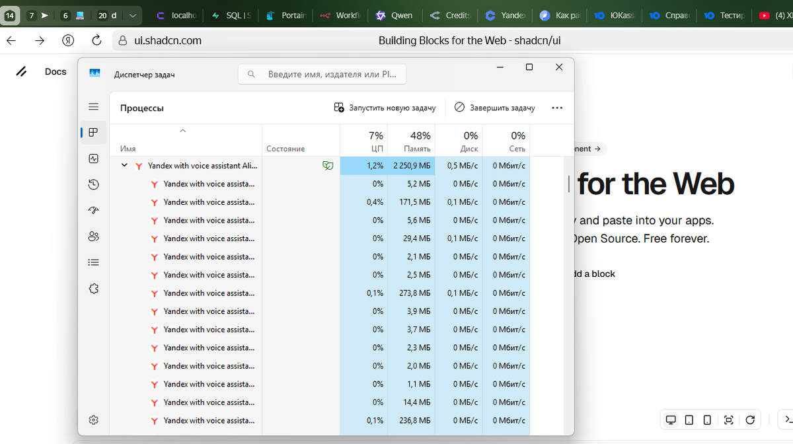The width and height of the screenshot is (793, 444).
Task: Open the tab group labeled 7
Action: pyautogui.click(x=38, y=15)
